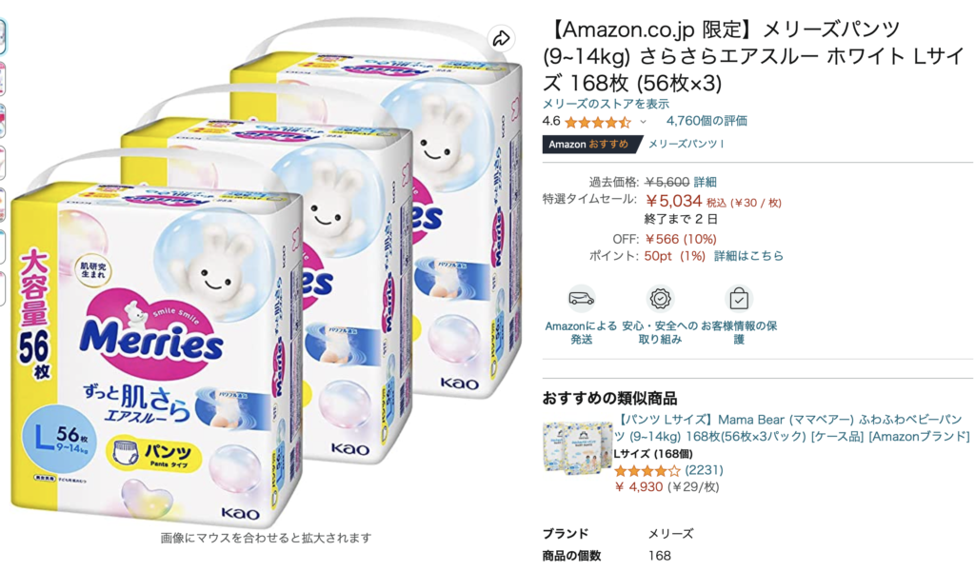Click the Amazon delivery truck icon

click(582, 300)
